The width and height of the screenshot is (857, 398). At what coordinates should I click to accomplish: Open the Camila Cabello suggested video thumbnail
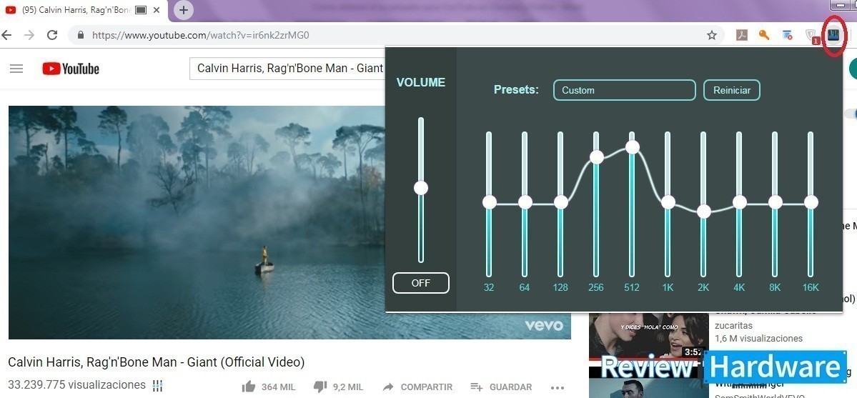(x=649, y=337)
